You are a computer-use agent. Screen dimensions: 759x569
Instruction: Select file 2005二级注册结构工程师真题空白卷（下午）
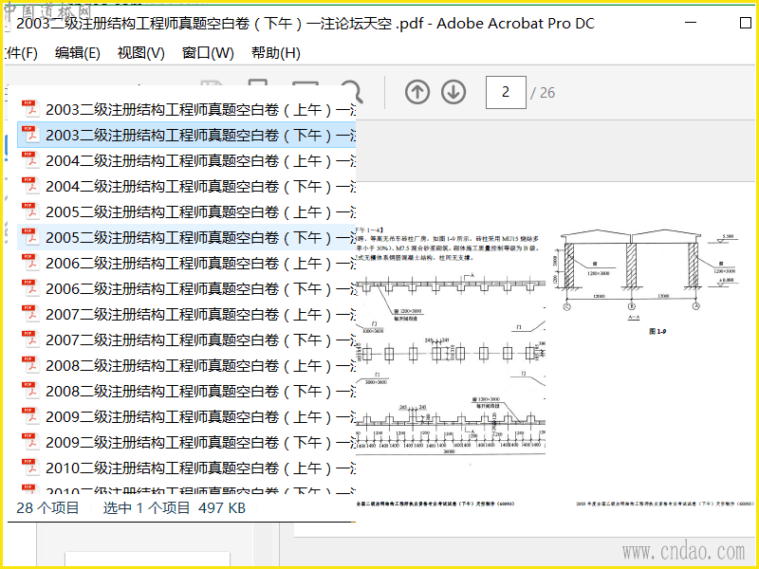click(187, 238)
